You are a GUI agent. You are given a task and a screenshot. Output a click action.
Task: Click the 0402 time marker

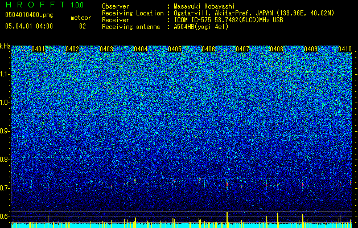pos(72,49)
